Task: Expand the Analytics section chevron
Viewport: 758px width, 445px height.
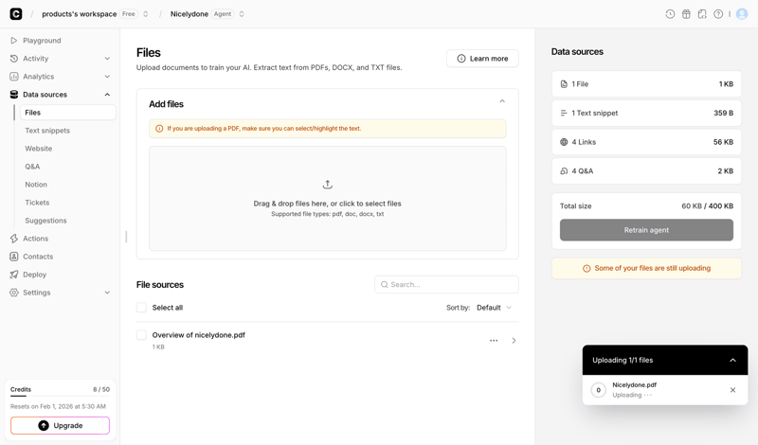Action: coord(107,77)
